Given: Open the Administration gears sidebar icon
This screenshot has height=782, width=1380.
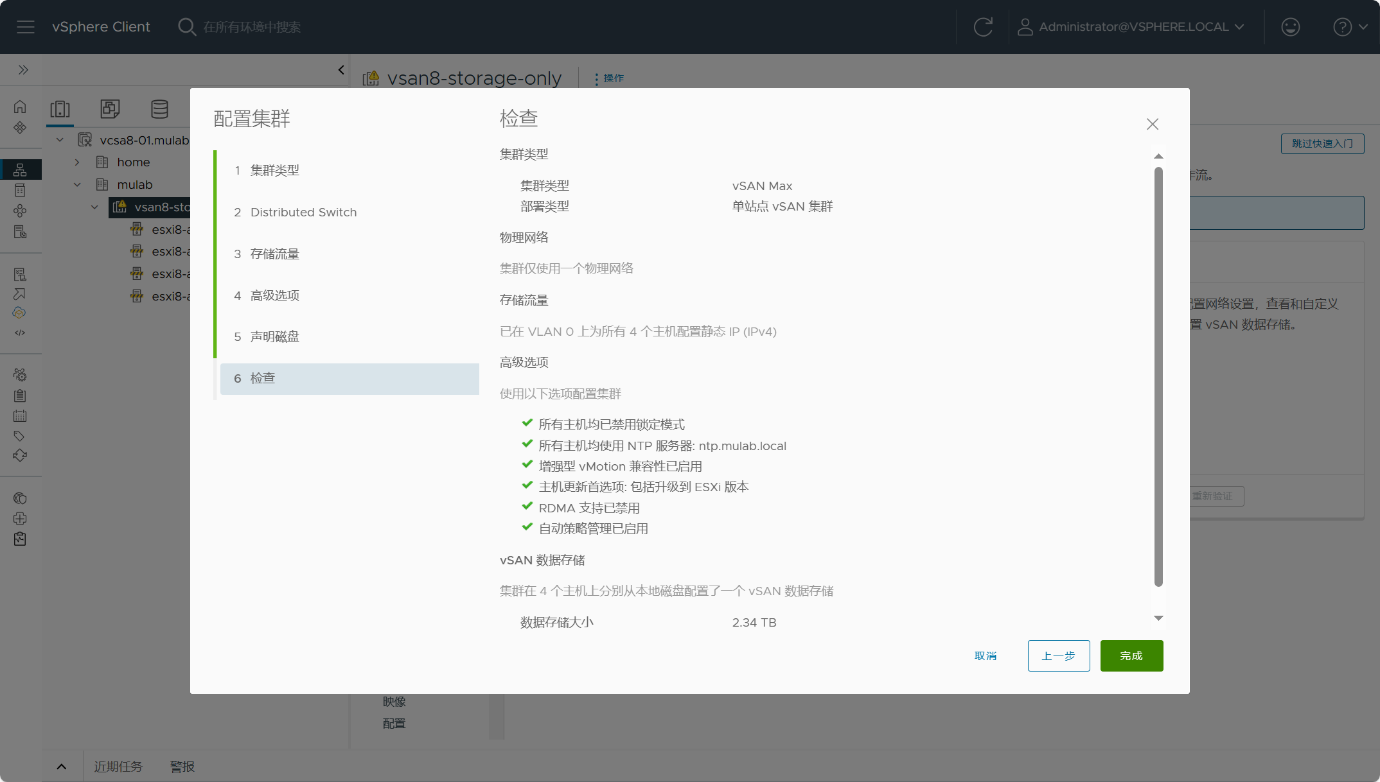Looking at the screenshot, I should [20, 374].
